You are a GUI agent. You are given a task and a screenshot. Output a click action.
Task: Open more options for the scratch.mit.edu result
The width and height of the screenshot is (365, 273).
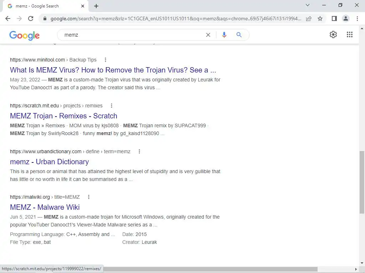112,106
